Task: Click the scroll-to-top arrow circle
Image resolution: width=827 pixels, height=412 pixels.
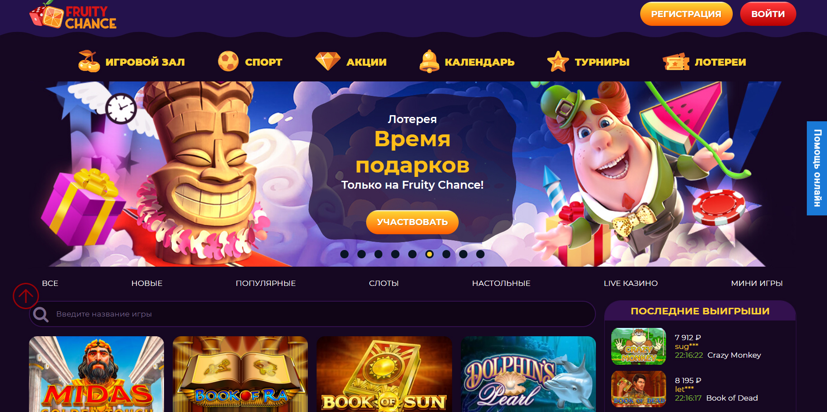Action: tap(26, 296)
